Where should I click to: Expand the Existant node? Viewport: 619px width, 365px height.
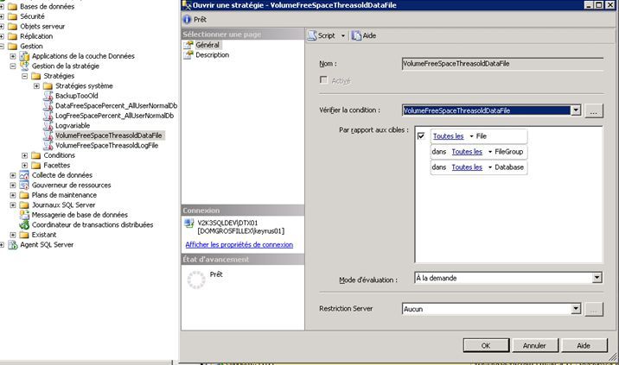(x=13, y=235)
